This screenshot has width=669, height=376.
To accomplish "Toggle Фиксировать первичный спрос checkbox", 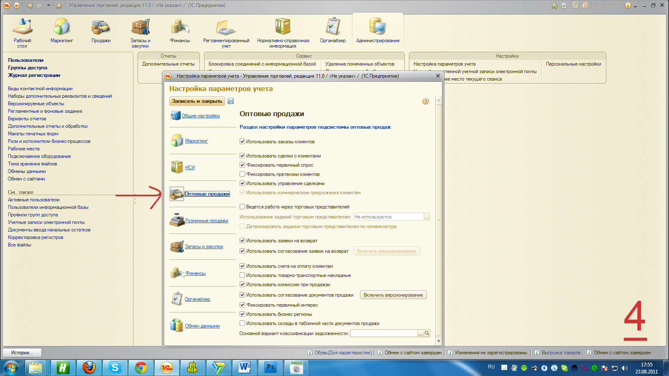I will (x=242, y=165).
